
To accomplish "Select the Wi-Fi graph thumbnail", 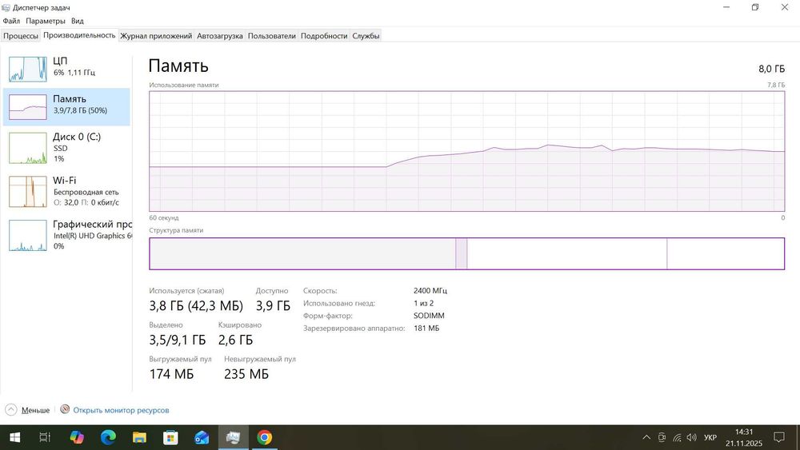I will click(28, 192).
